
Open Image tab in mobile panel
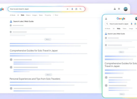(131, 29)
